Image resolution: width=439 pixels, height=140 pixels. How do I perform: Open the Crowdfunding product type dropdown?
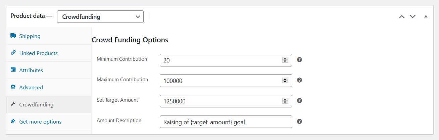[100, 17]
